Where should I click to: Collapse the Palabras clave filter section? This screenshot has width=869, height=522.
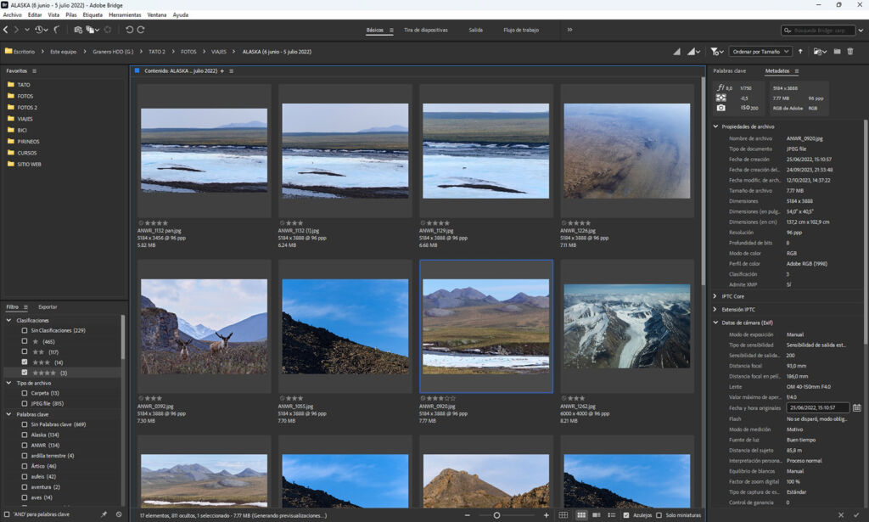(8, 414)
